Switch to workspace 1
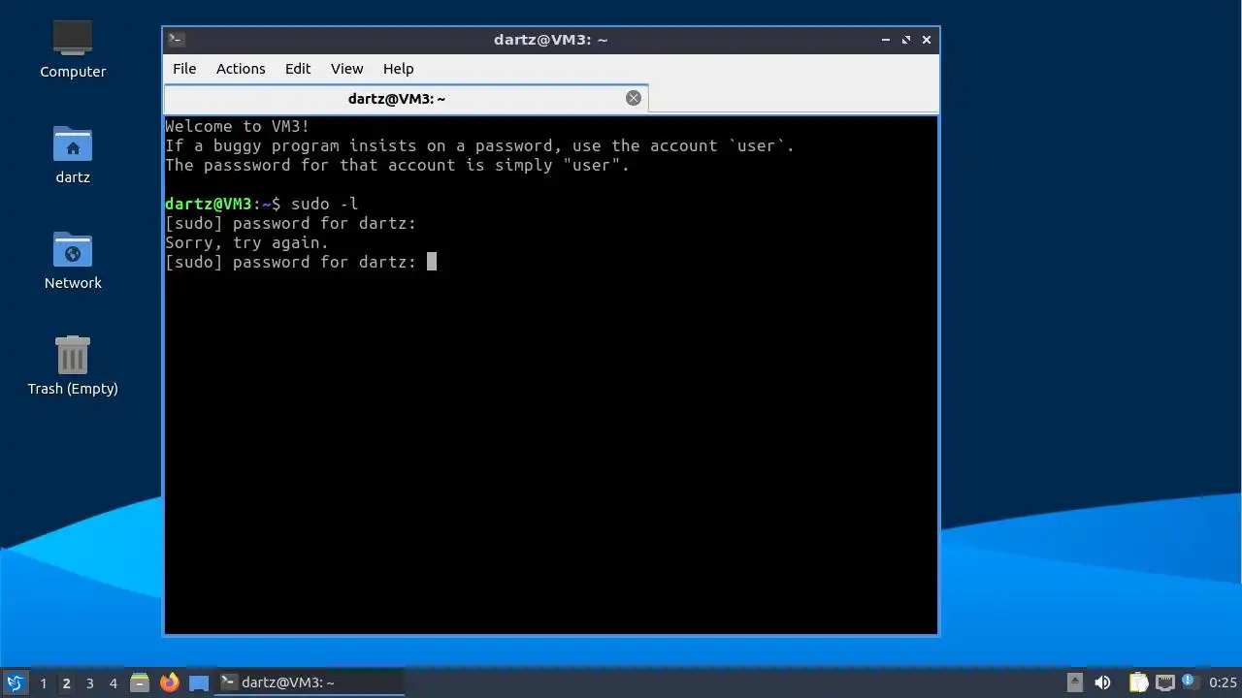The height and width of the screenshot is (698, 1242). pyautogui.click(x=44, y=682)
